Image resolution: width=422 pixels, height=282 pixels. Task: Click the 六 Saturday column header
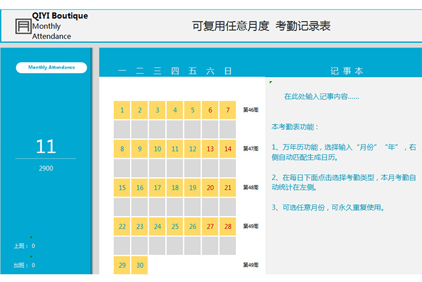(x=210, y=71)
